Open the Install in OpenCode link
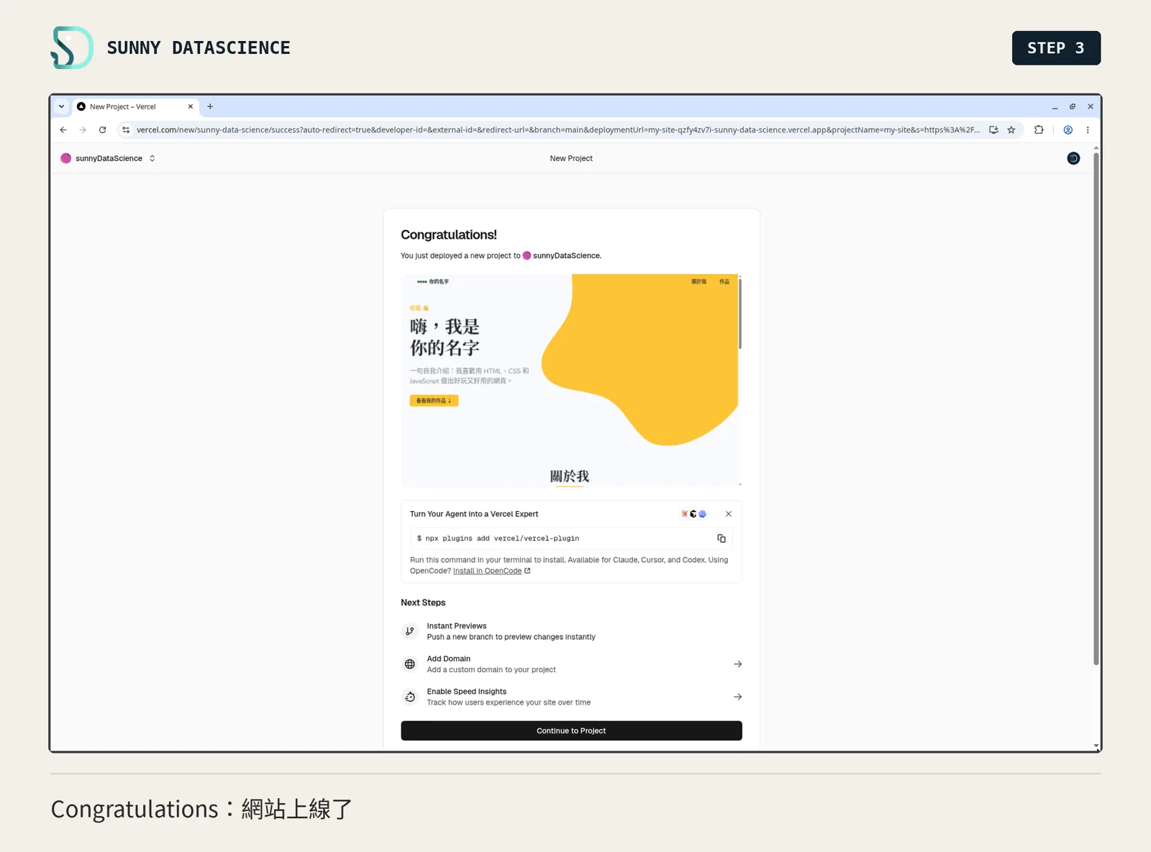The width and height of the screenshot is (1151, 852). pos(491,571)
